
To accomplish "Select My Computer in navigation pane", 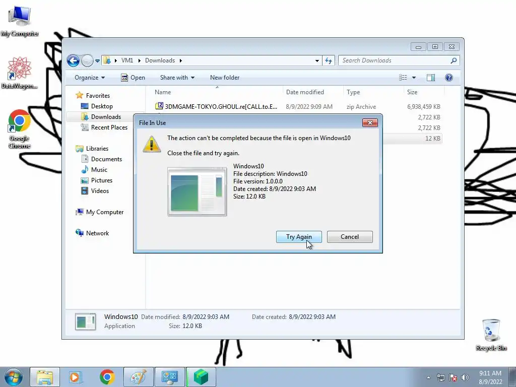I will pos(105,212).
